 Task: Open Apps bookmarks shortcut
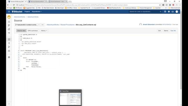coord(10,8)
